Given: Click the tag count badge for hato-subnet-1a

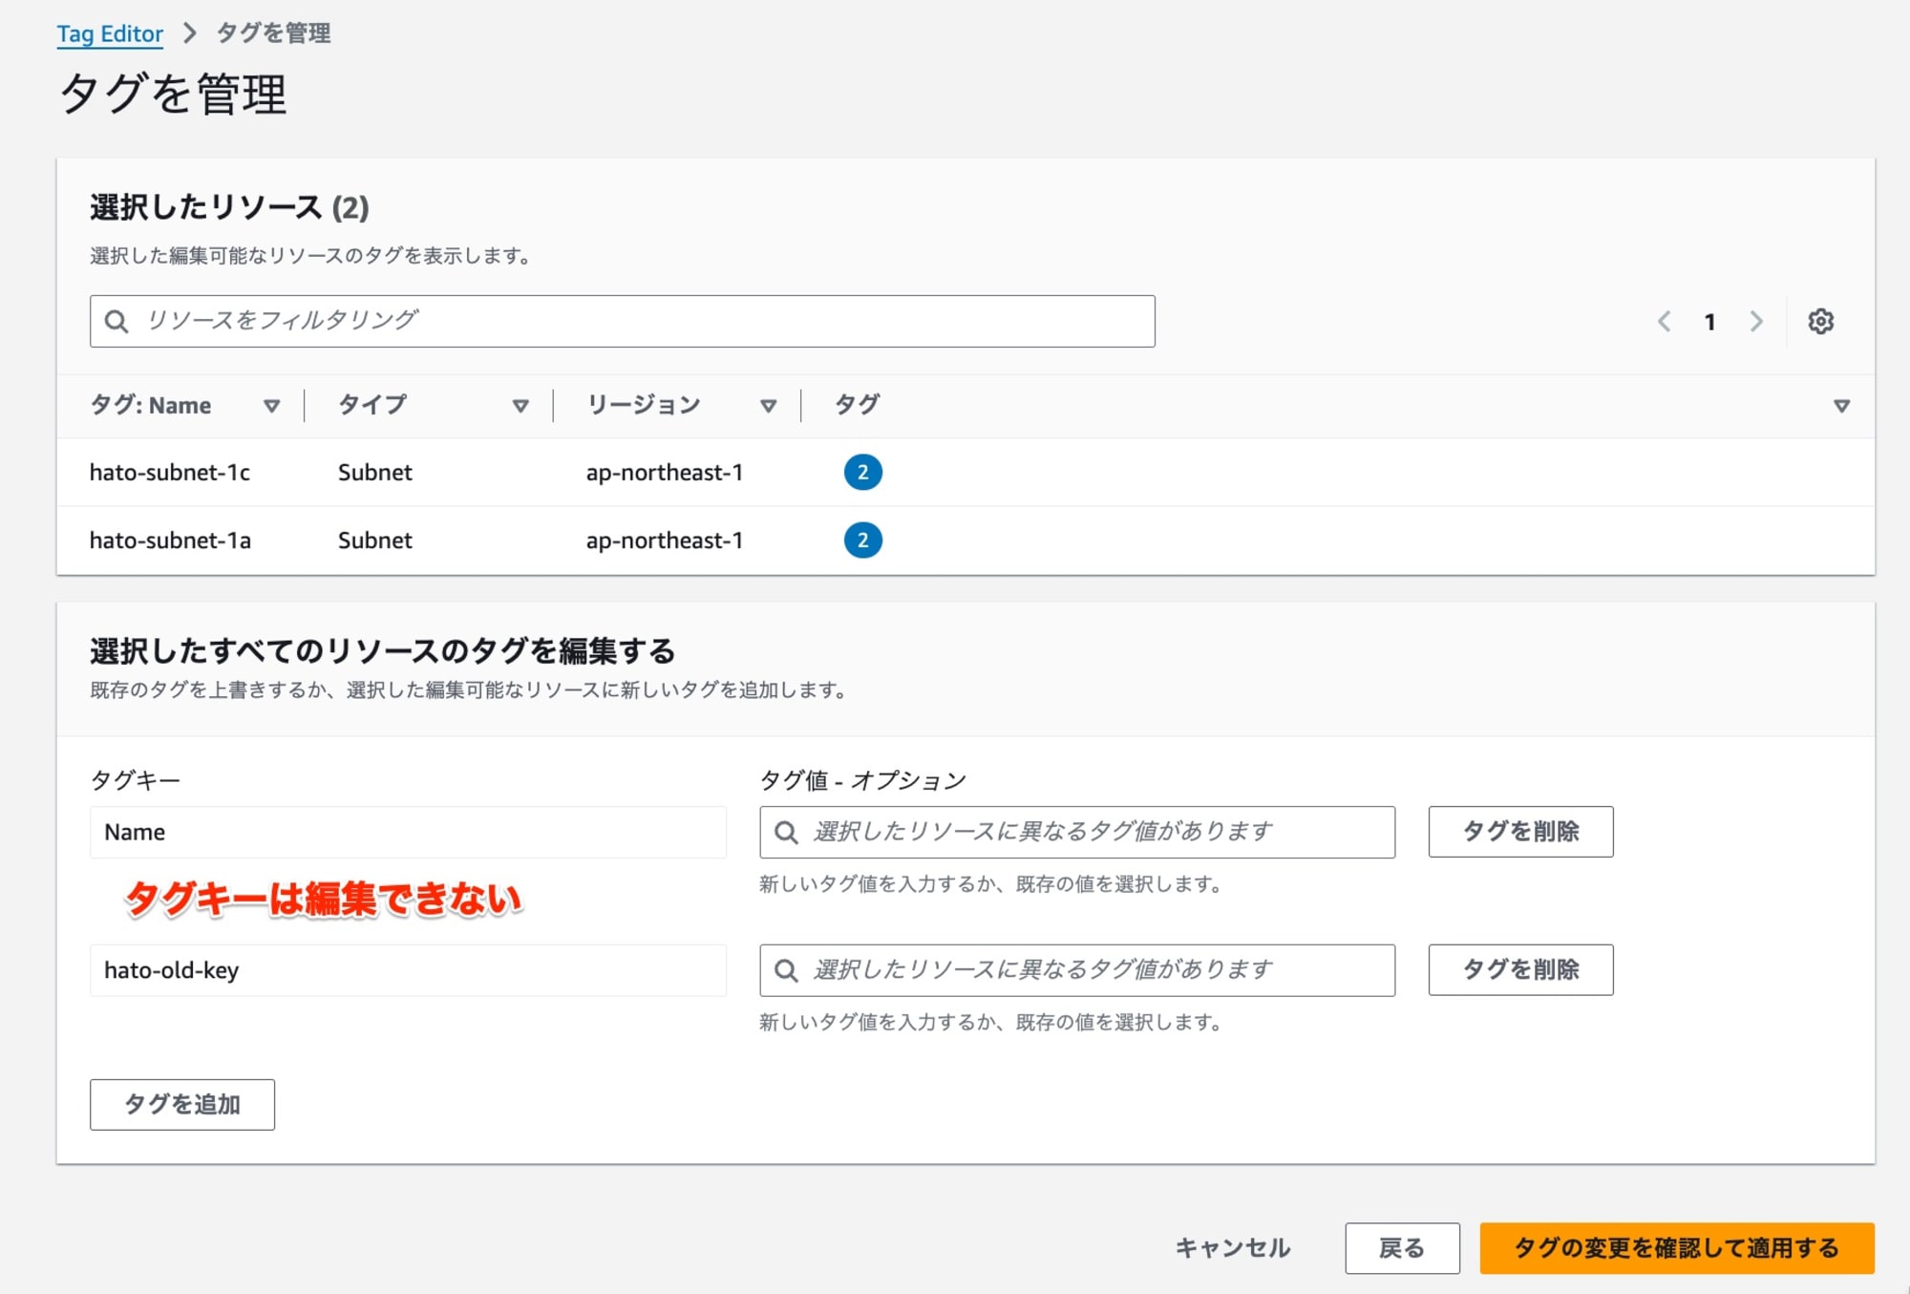Looking at the screenshot, I should coord(862,541).
